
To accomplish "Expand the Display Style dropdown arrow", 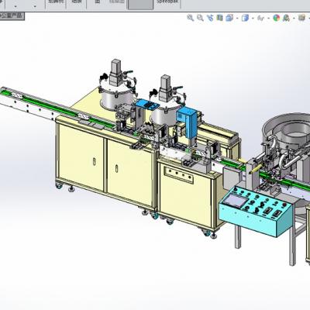I will pyautogui.click(x=253, y=18).
